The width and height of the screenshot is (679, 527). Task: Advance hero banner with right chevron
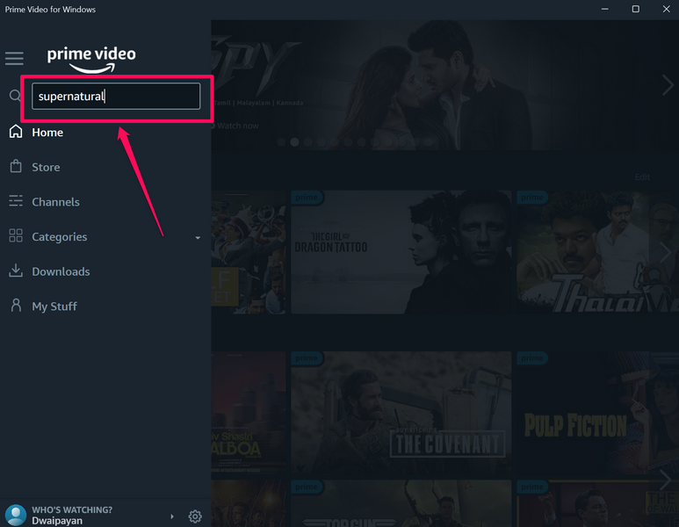point(668,85)
